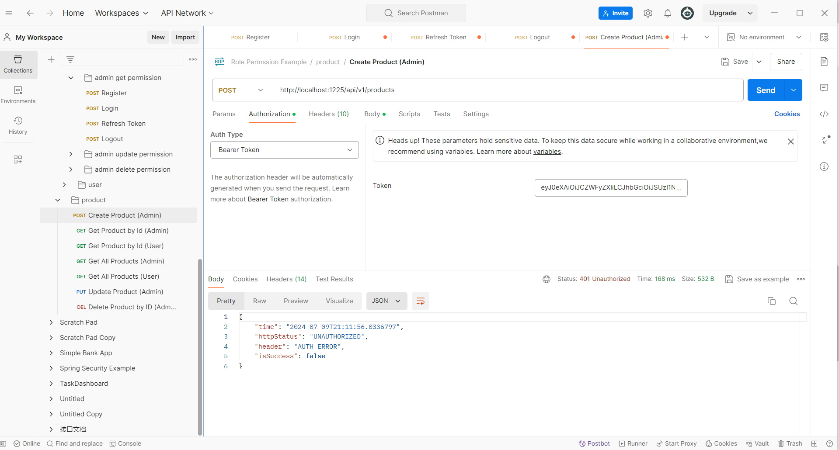Screen dimensions: 839x450
Task: Open the Auth Type Bearer Token dropdown
Action: coord(285,150)
